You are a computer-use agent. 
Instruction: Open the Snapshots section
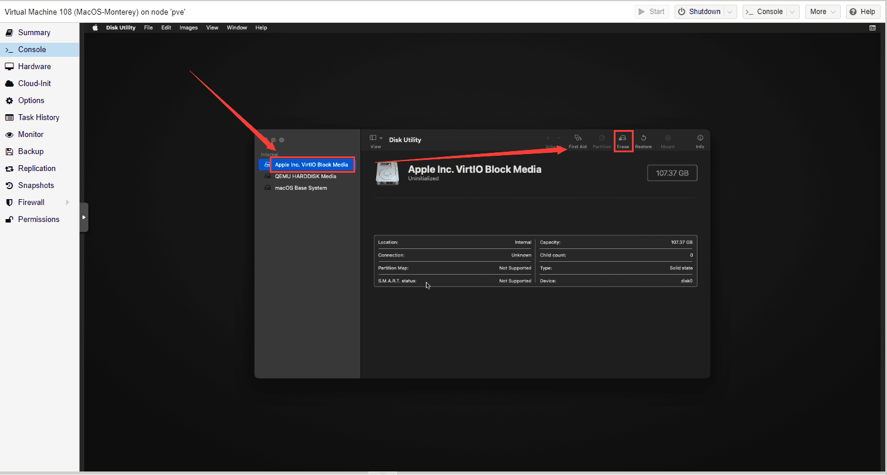(x=39, y=185)
